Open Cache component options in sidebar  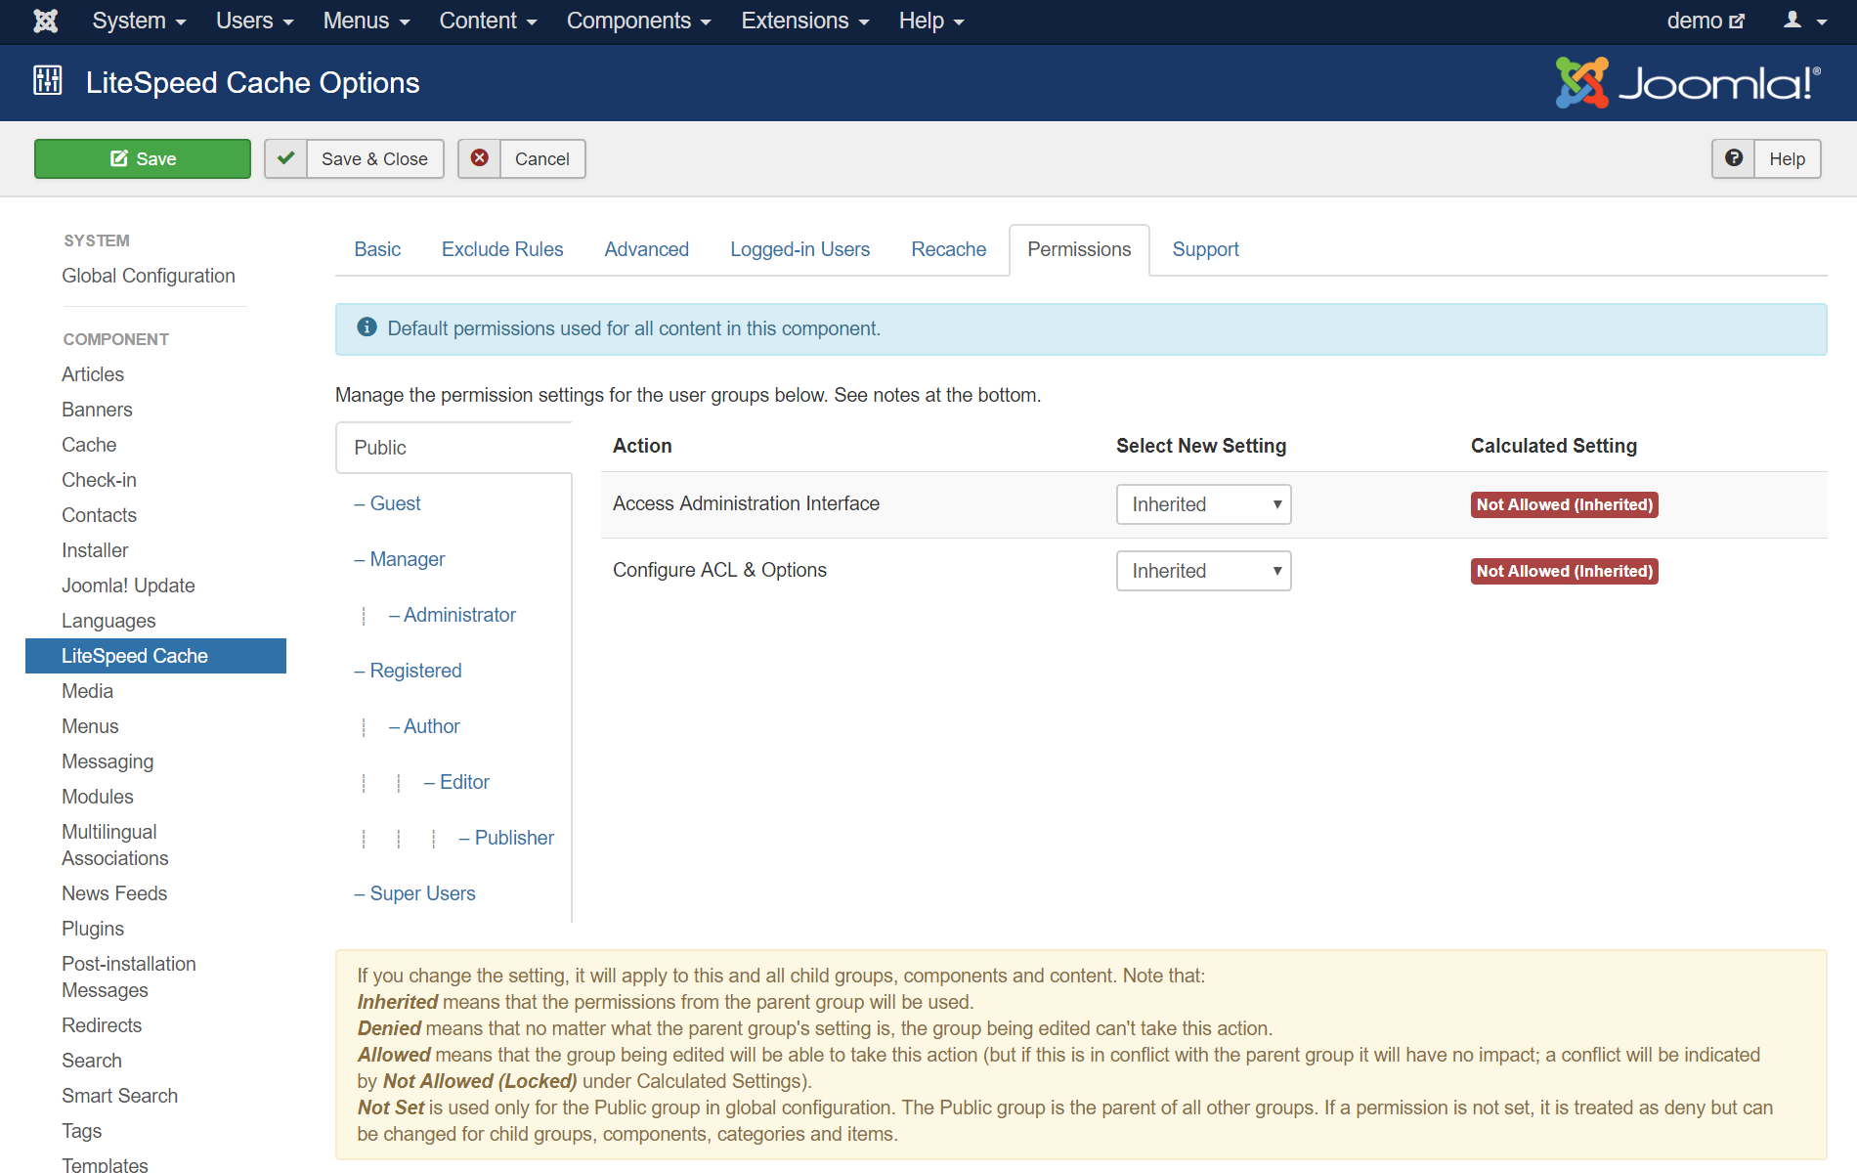coord(89,445)
